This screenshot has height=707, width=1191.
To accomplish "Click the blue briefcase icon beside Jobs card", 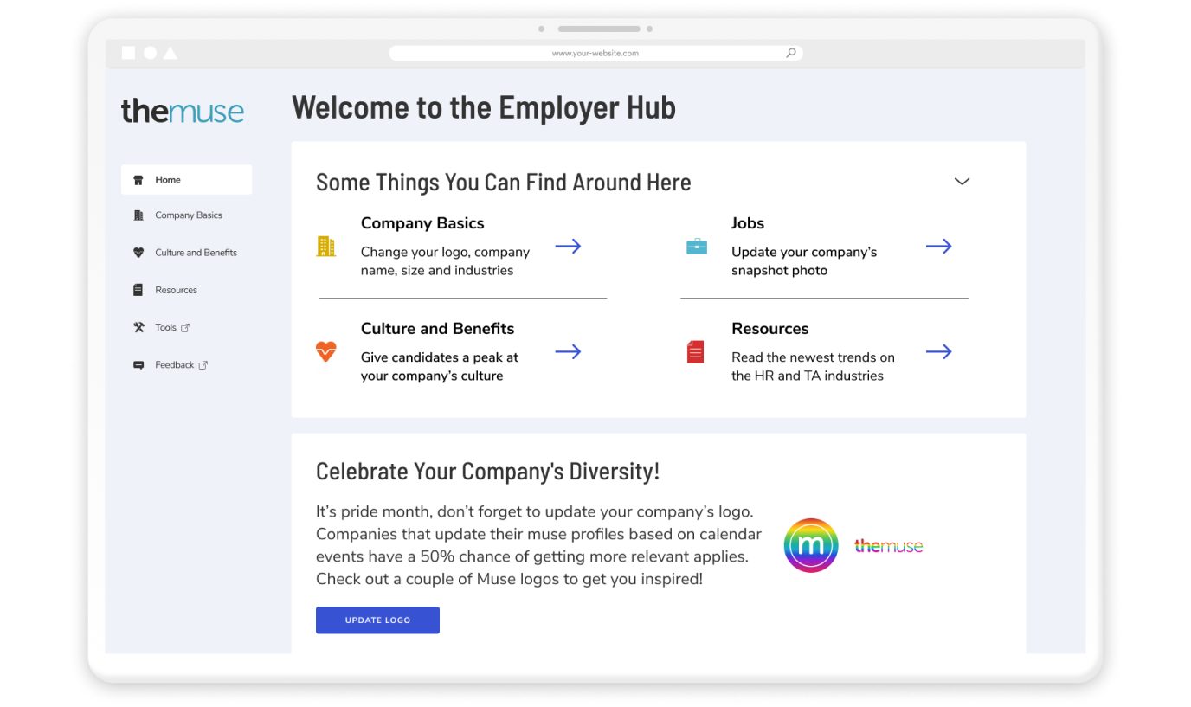I will (x=697, y=247).
